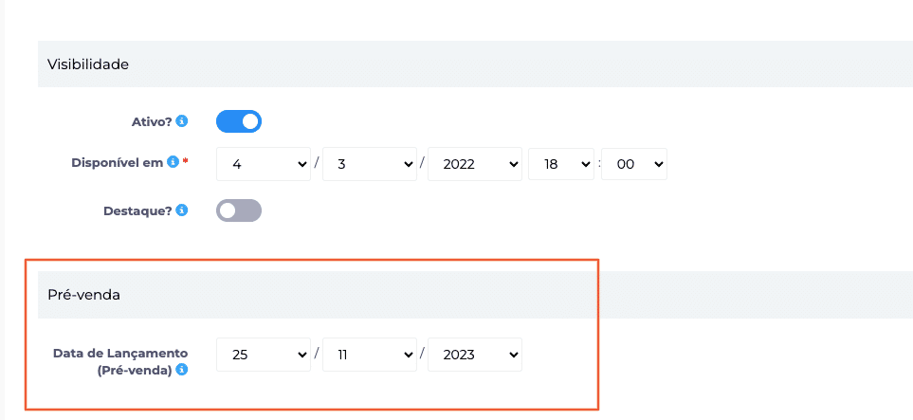Click the info icon beside Ativo?

[x=182, y=122]
